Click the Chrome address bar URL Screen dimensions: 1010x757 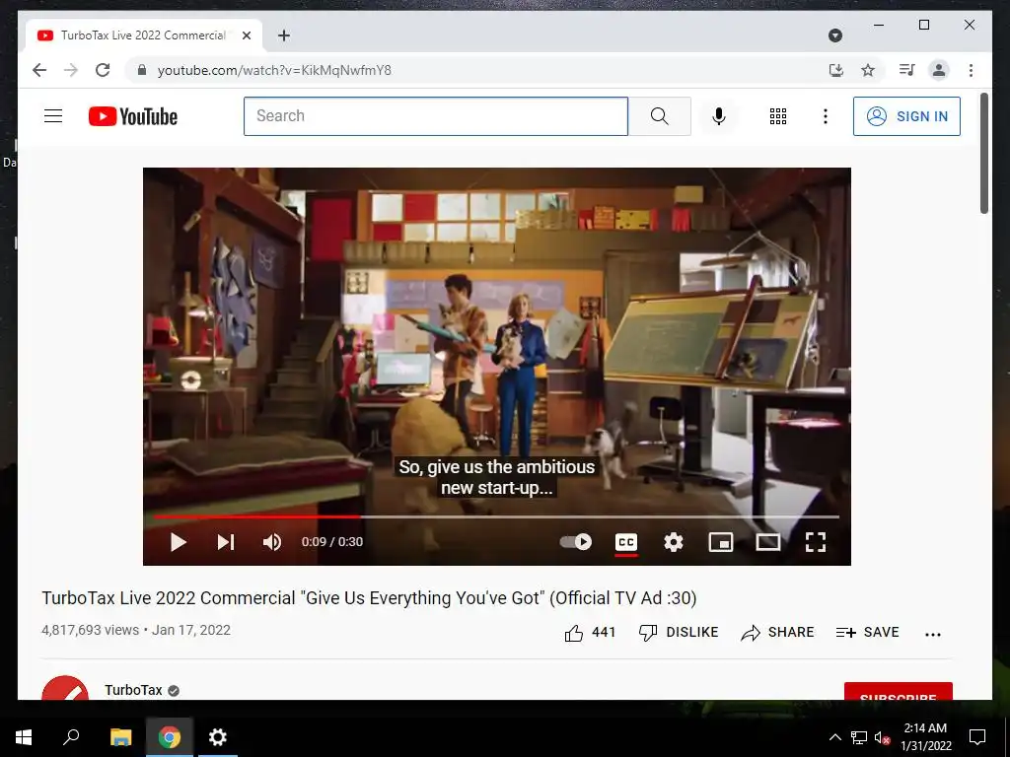click(x=274, y=70)
